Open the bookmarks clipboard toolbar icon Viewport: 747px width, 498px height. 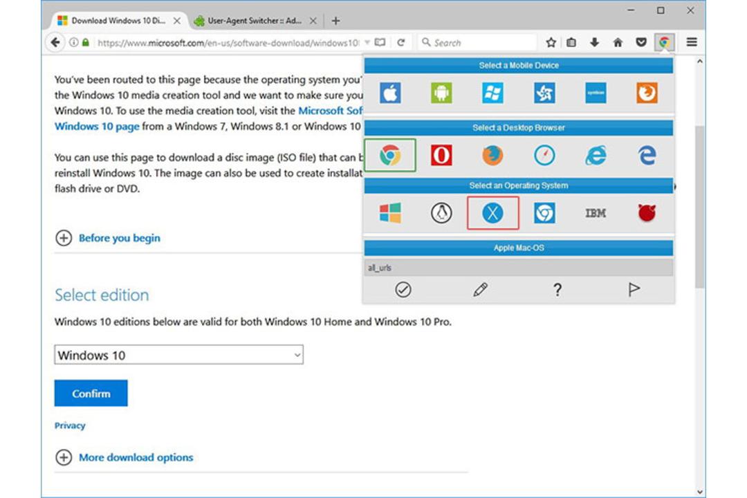pyautogui.click(x=572, y=42)
